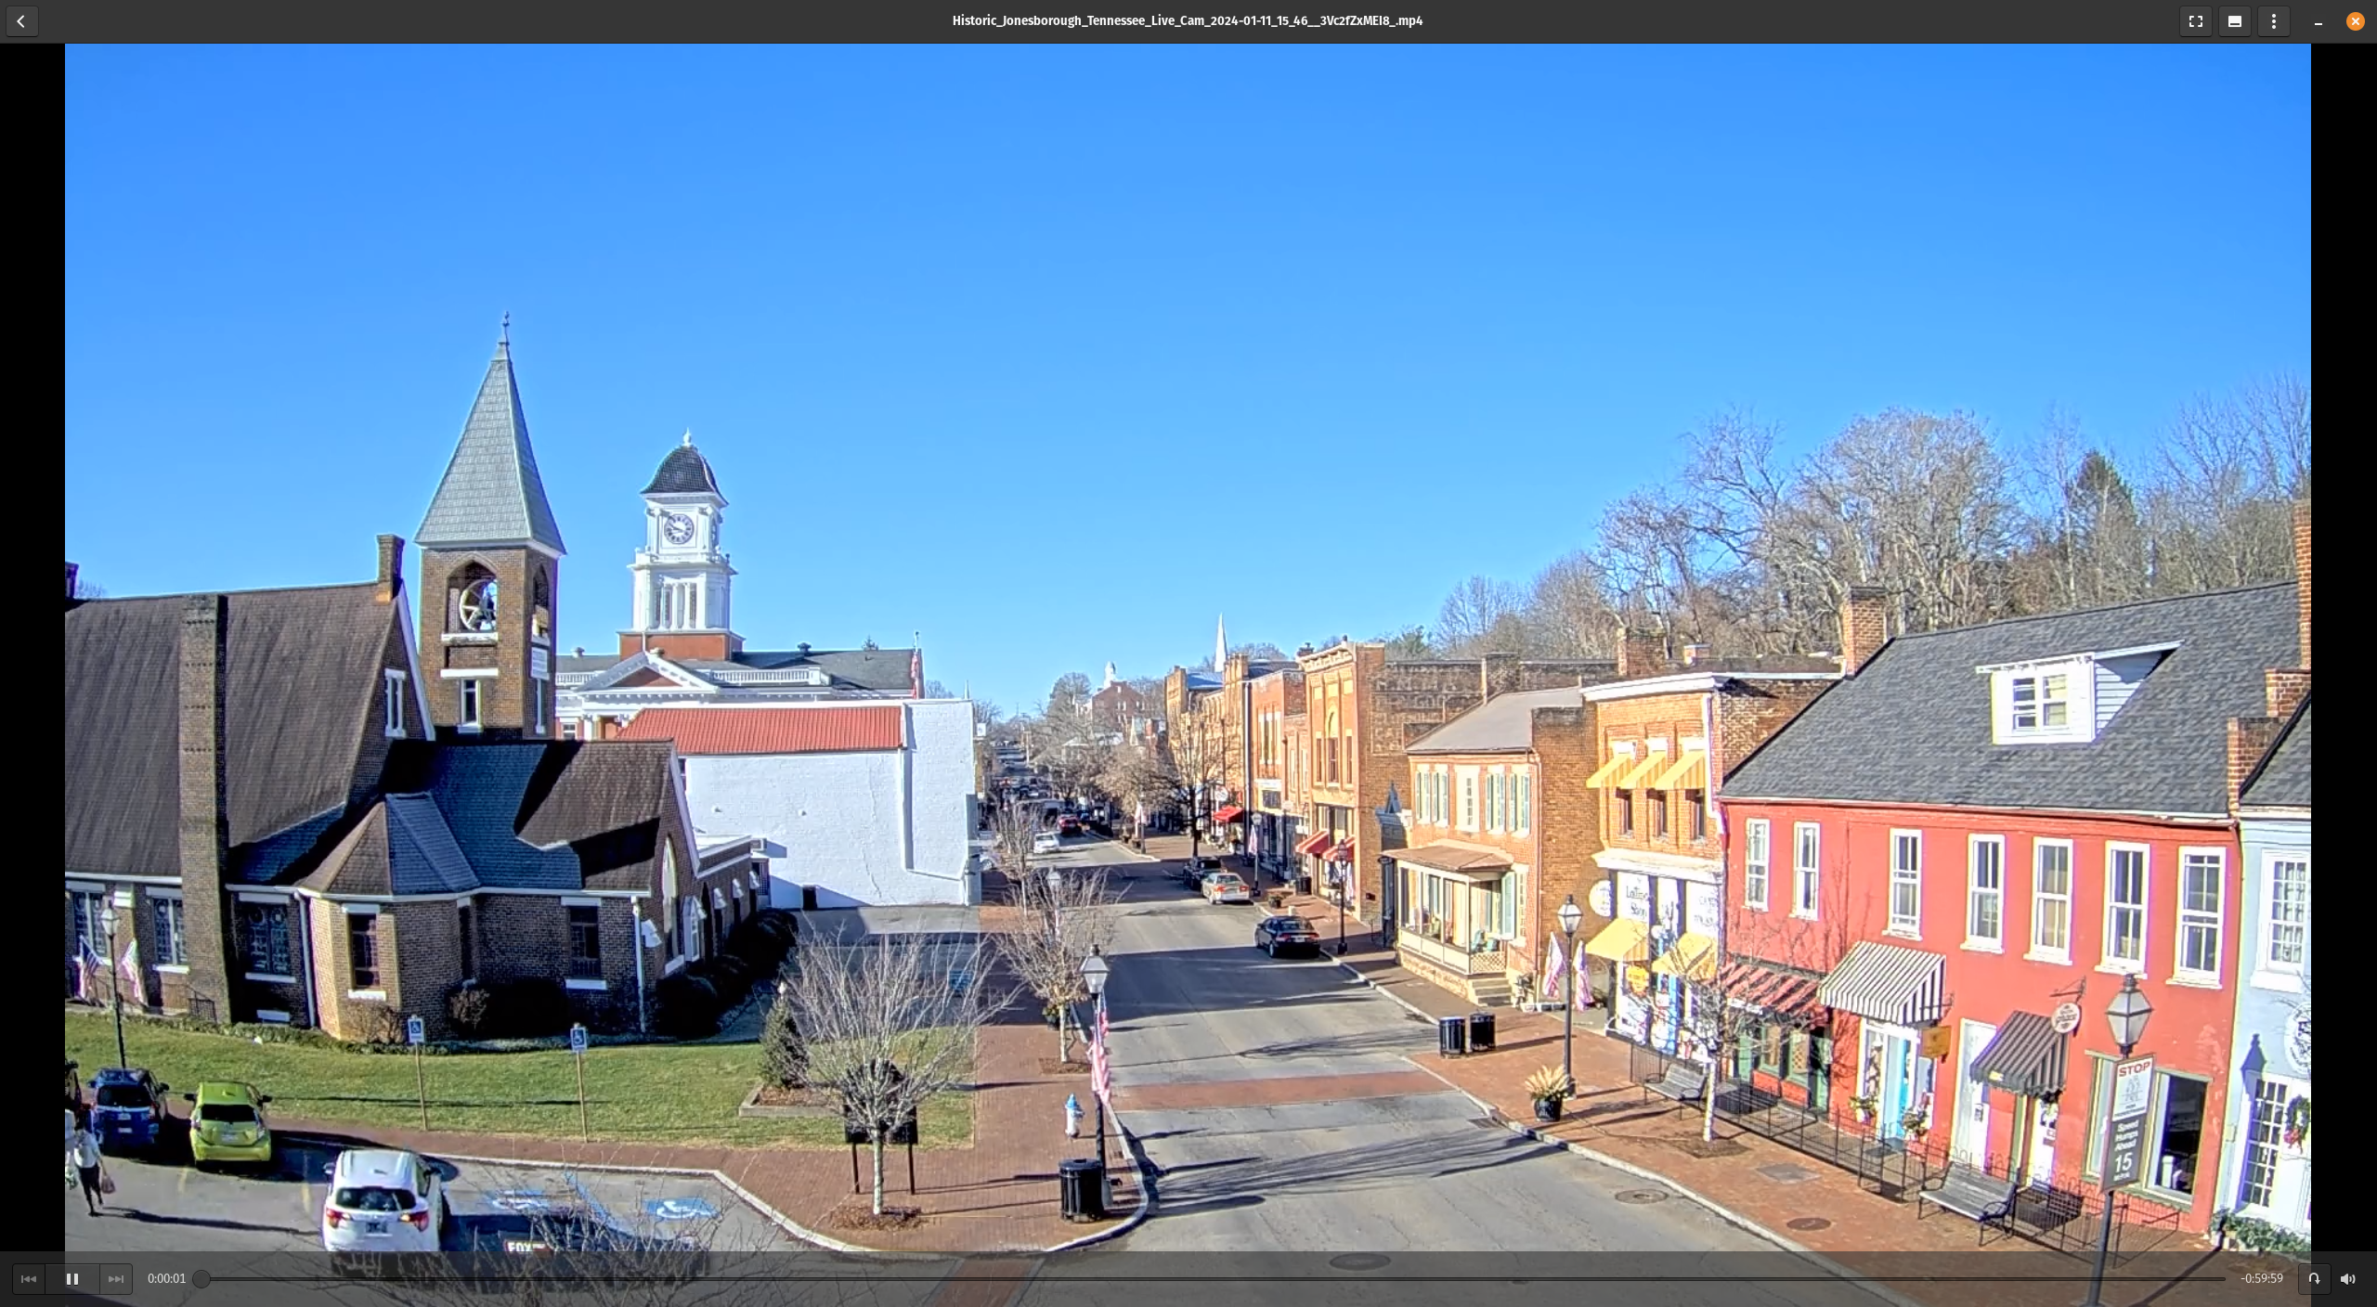
Task: Jump to the middle of the seek bar
Action: [1214, 1278]
